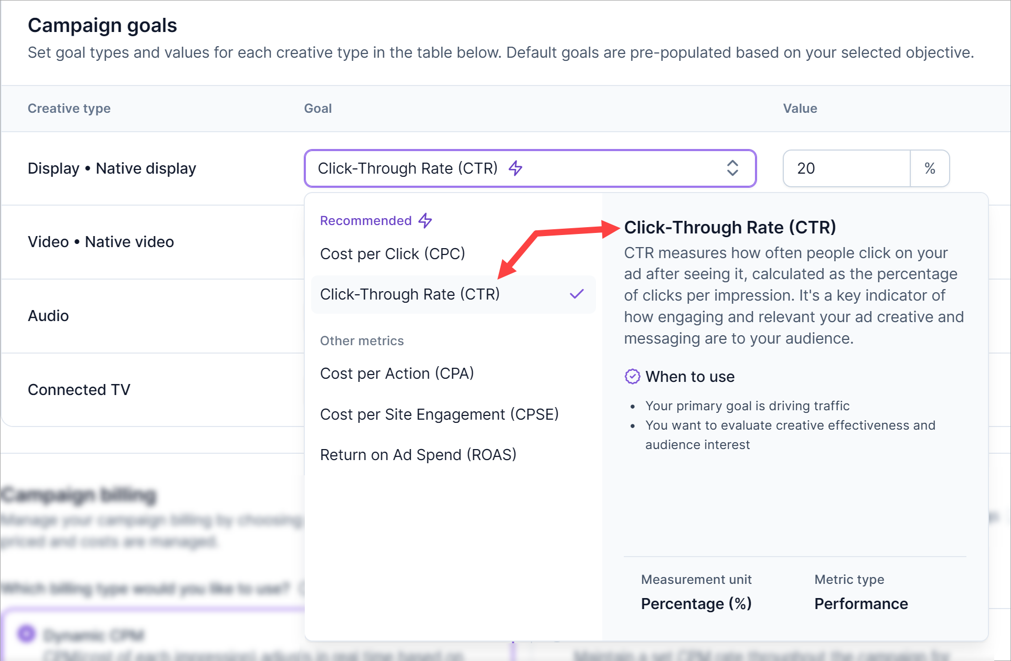Expand the goal dropdown chevron arrows
1011x661 pixels.
coord(732,168)
